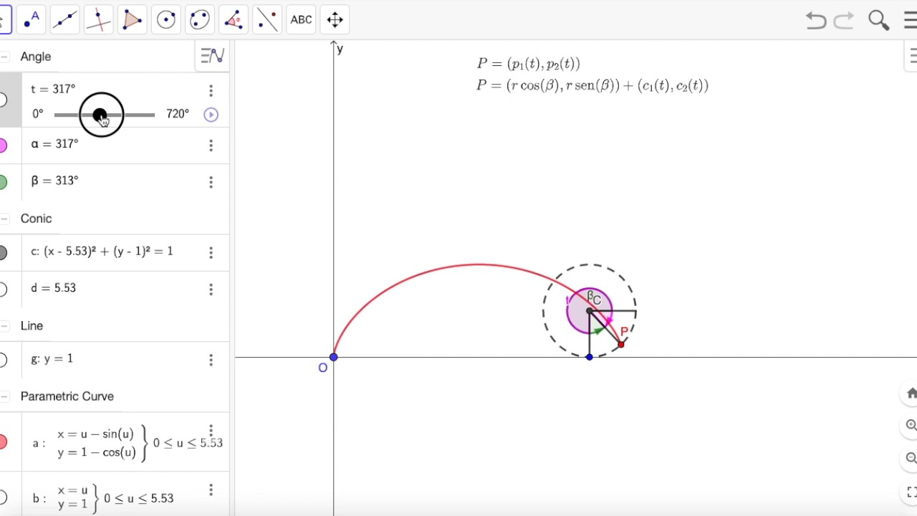
Task: Collapse the Conic group
Action: click(x=4, y=219)
